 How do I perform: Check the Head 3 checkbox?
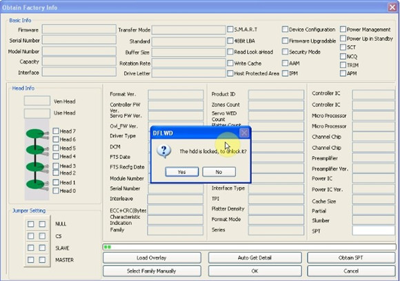56,166
